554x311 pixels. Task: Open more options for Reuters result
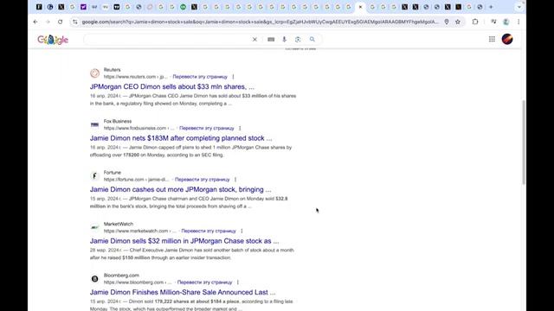(x=233, y=77)
